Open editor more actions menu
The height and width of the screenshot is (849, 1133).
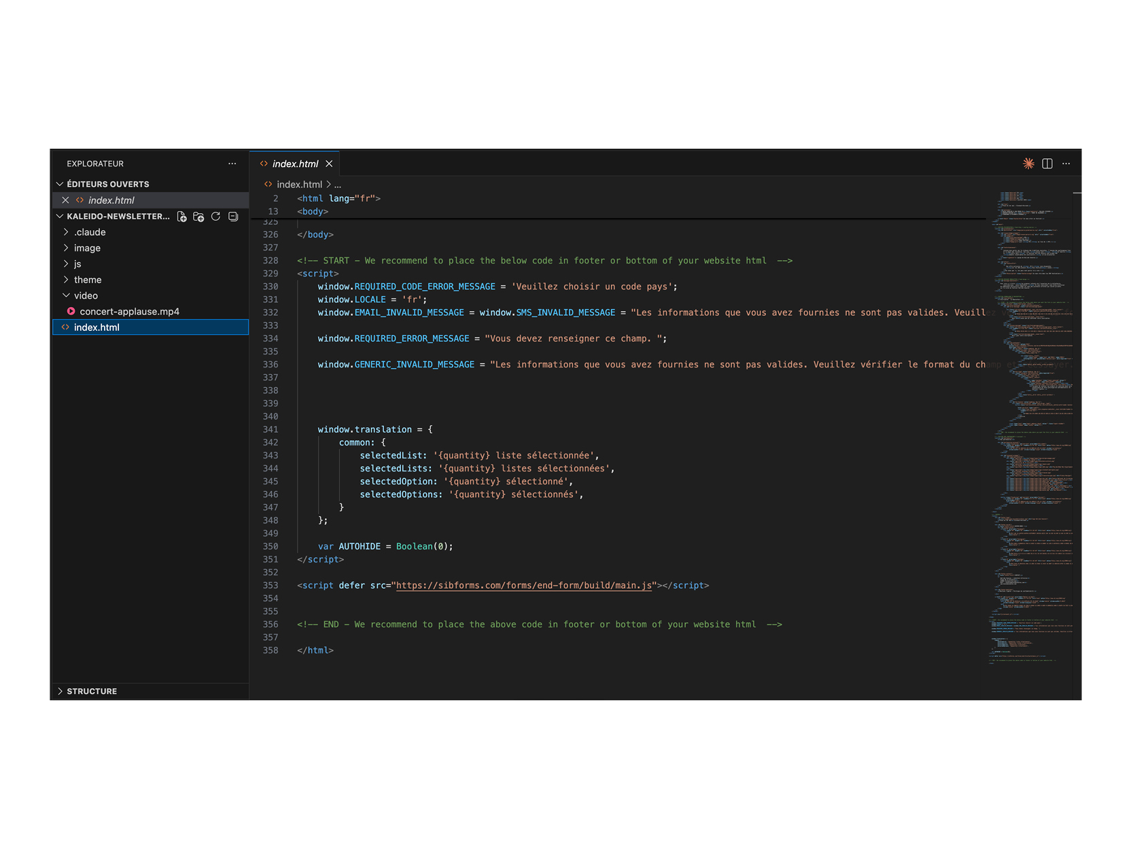[1066, 164]
